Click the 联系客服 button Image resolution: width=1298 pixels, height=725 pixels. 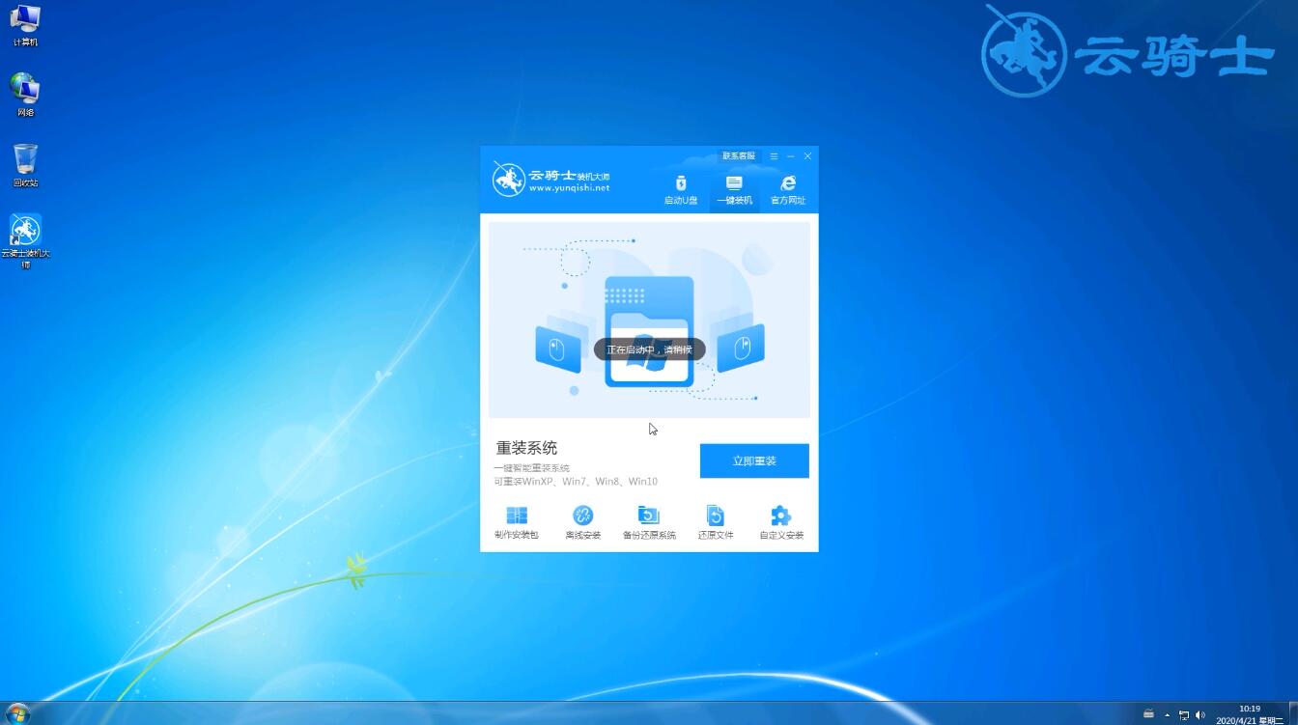pyautogui.click(x=739, y=156)
